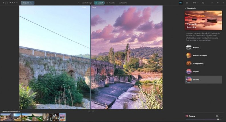The image size is (226, 122).
Task: Click the plus icon to add photos
Action: click(79, 3)
